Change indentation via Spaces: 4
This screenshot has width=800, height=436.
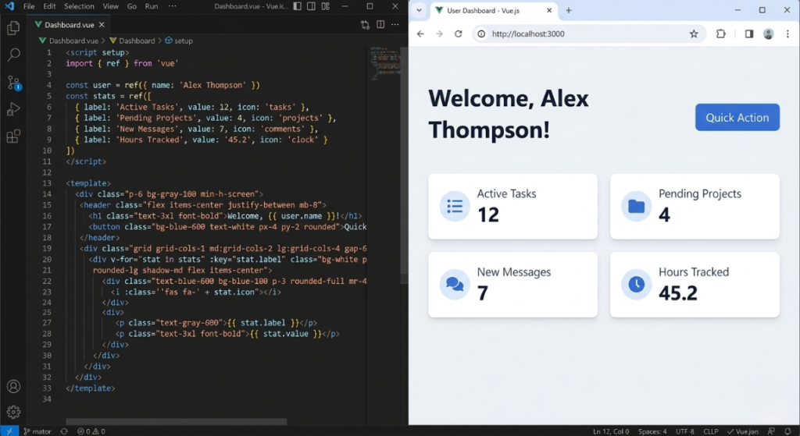pyautogui.click(x=652, y=431)
